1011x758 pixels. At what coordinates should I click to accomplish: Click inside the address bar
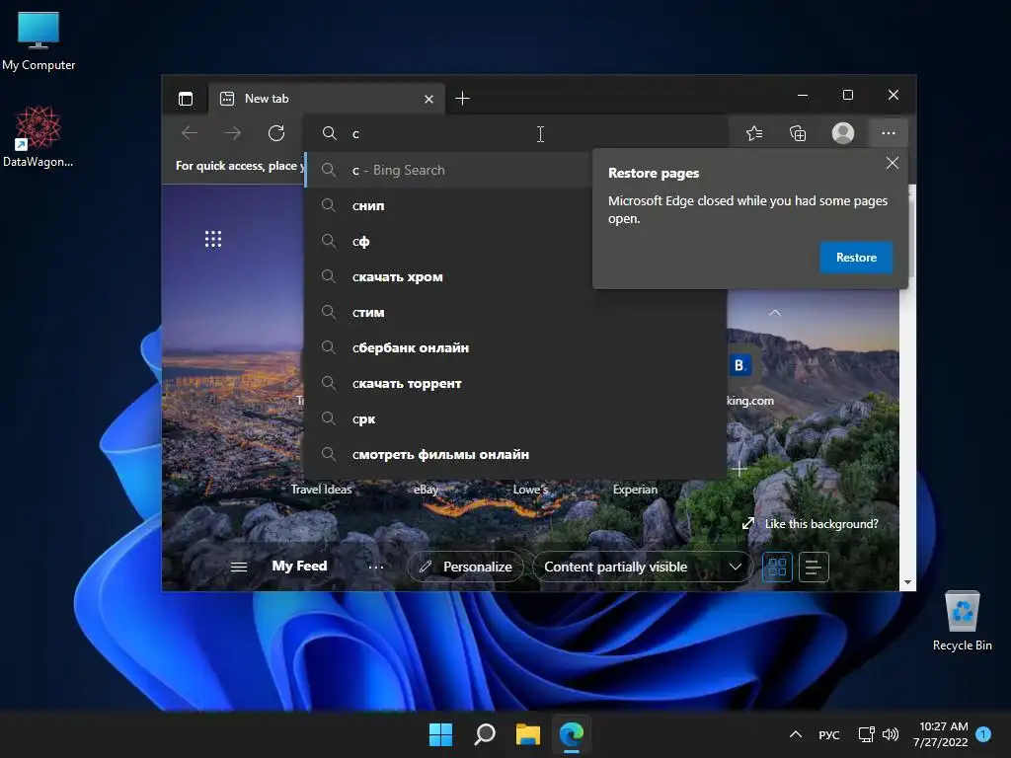(515, 133)
